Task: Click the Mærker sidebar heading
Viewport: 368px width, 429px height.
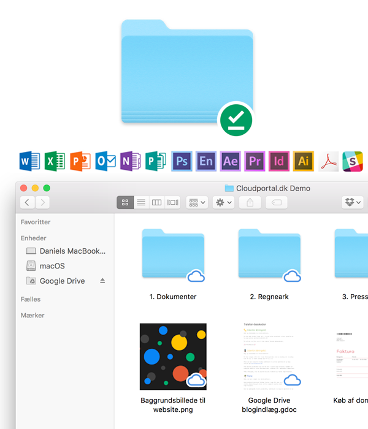Action: click(33, 315)
